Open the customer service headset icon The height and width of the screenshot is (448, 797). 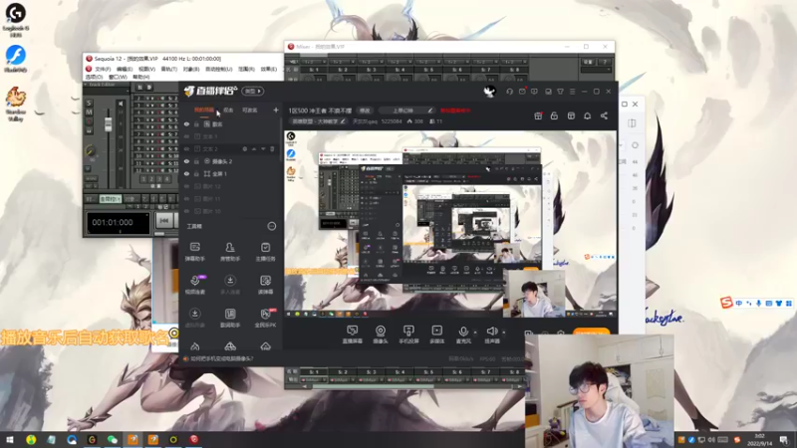point(509,92)
